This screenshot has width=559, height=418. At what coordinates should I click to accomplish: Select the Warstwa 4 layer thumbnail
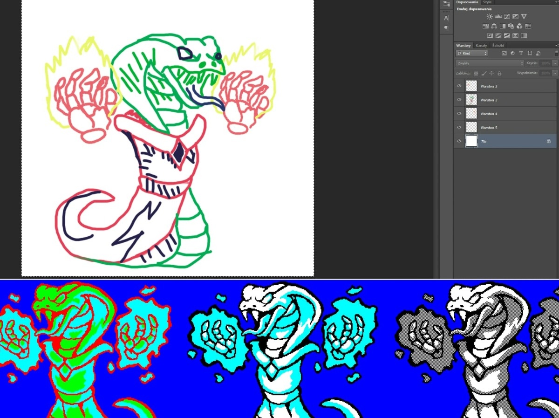point(472,114)
